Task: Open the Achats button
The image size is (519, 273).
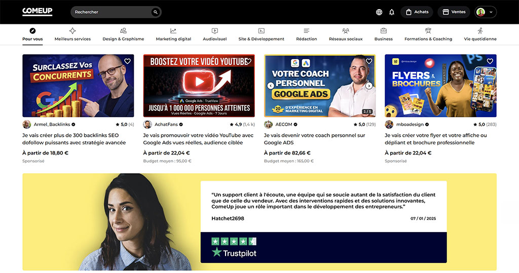Action: 417,12
